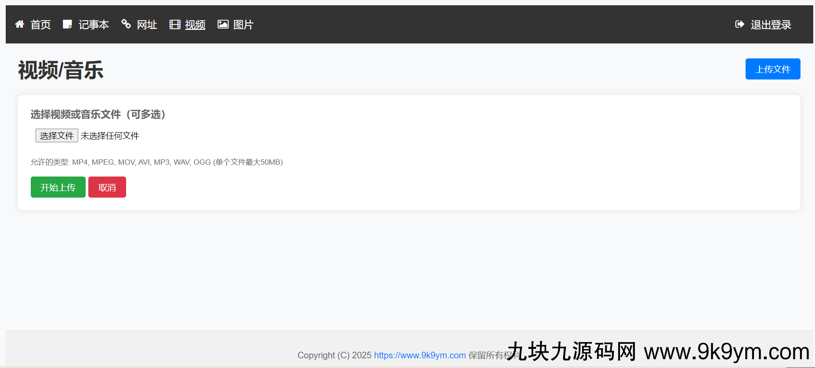This screenshot has width=815, height=368.
Task: Open the https://www.9k9ym.com footer link
Action: [420, 355]
